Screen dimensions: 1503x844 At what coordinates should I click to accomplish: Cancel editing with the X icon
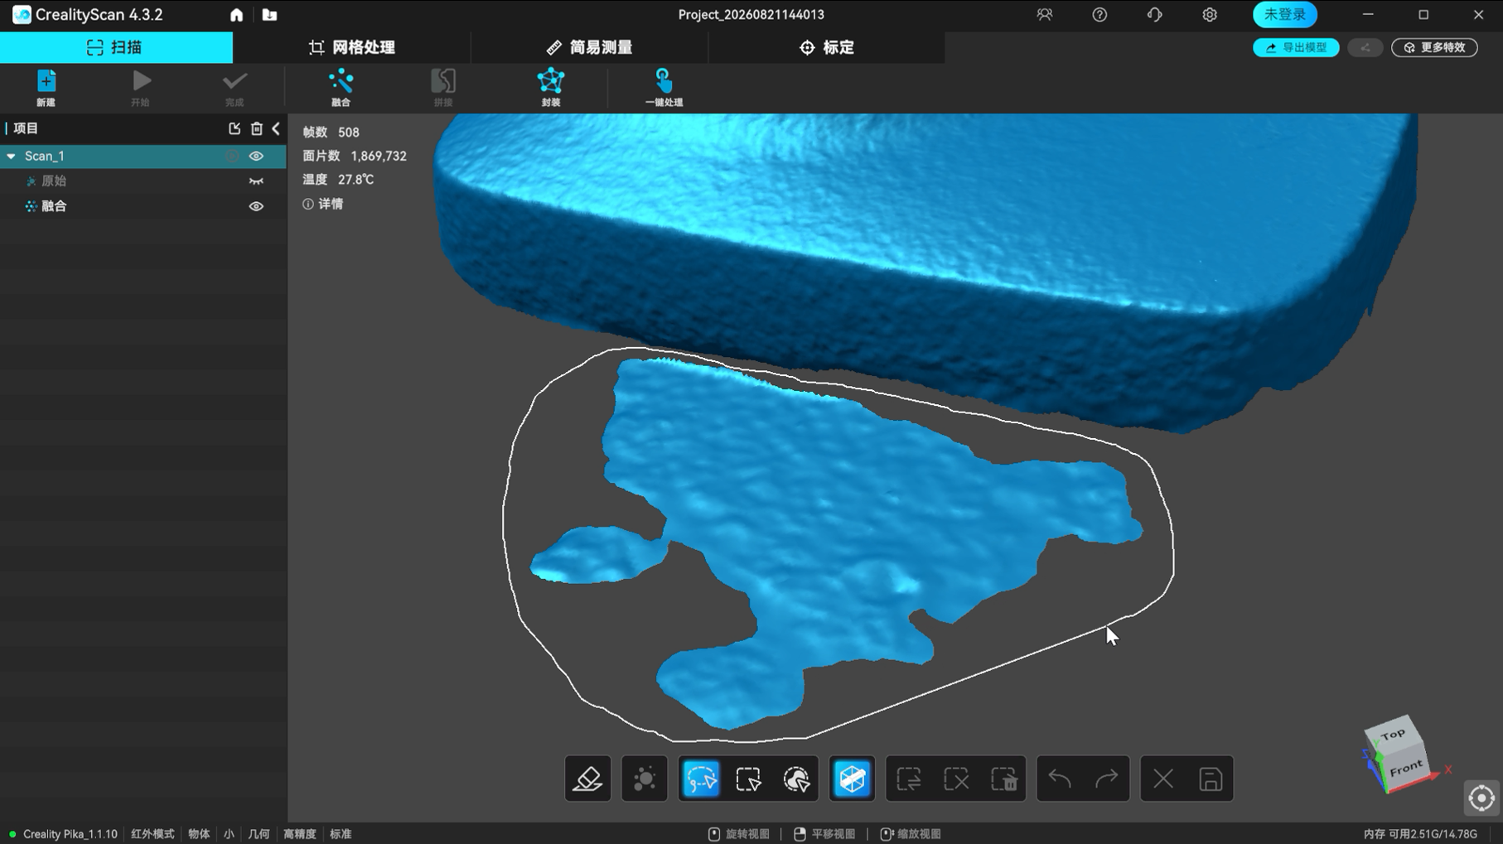click(x=1163, y=779)
